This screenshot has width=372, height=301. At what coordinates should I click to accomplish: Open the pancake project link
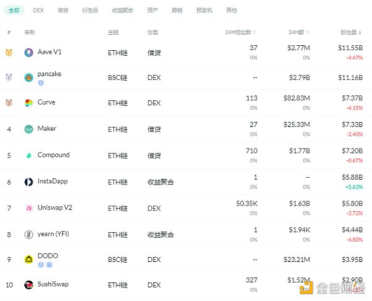50,74
